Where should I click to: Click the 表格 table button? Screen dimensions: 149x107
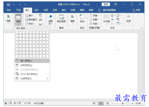pyautogui.click(x=18, y=20)
